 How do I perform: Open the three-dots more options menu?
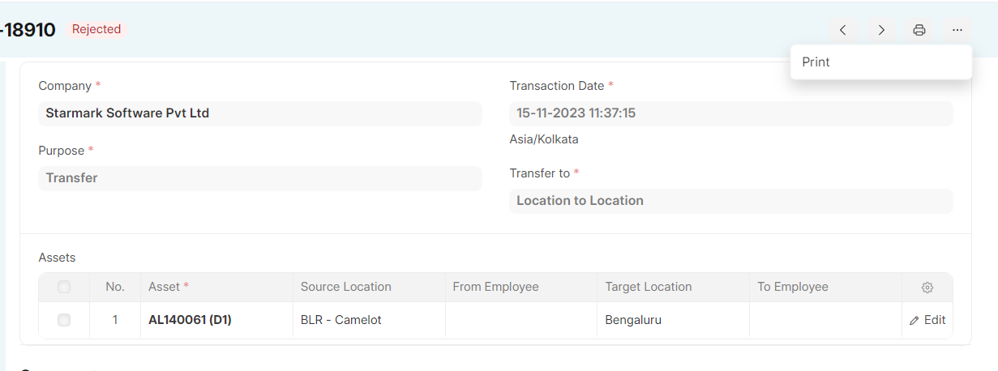click(957, 30)
